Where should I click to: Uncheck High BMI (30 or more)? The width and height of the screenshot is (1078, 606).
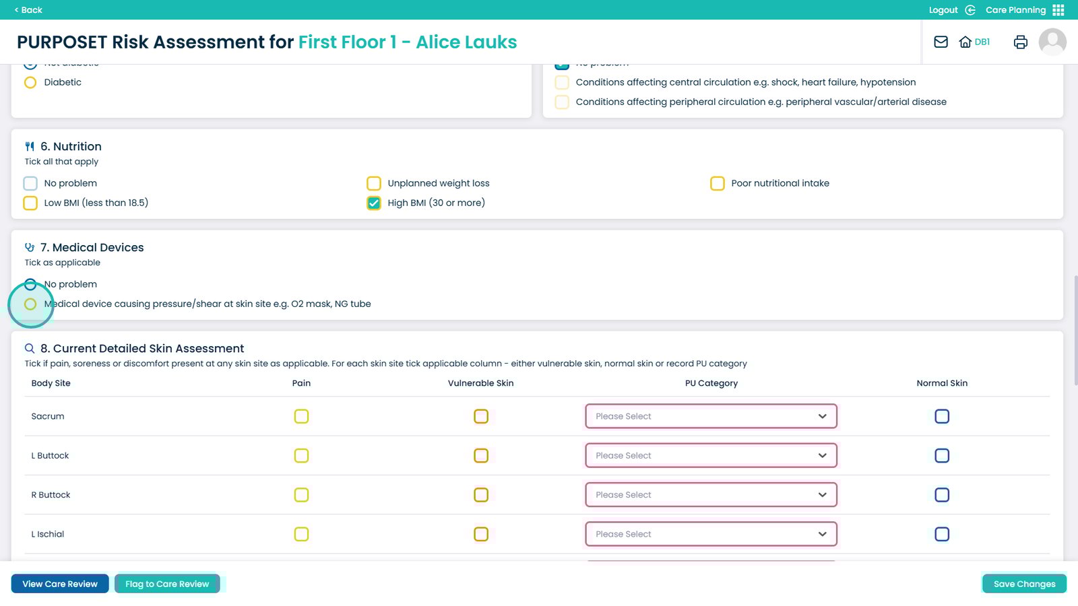(374, 203)
